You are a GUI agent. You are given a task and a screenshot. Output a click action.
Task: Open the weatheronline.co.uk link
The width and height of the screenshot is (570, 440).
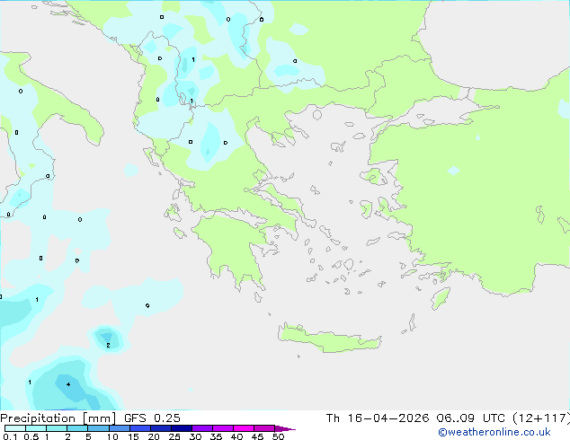coord(494,432)
